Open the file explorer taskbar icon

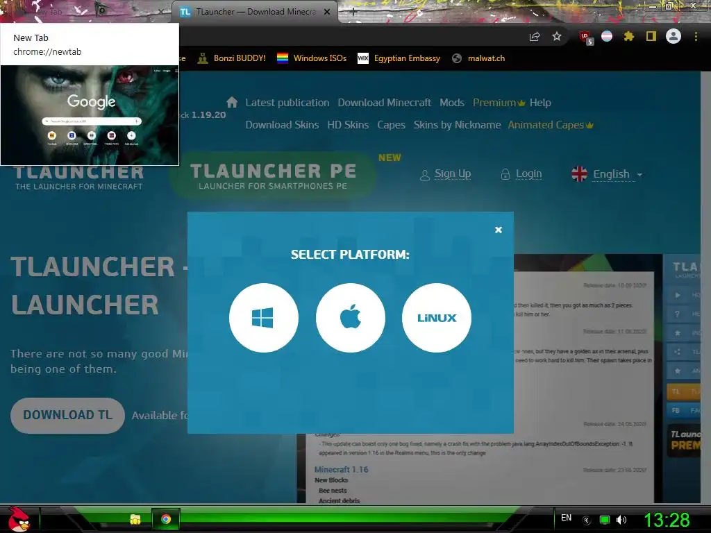point(135,519)
